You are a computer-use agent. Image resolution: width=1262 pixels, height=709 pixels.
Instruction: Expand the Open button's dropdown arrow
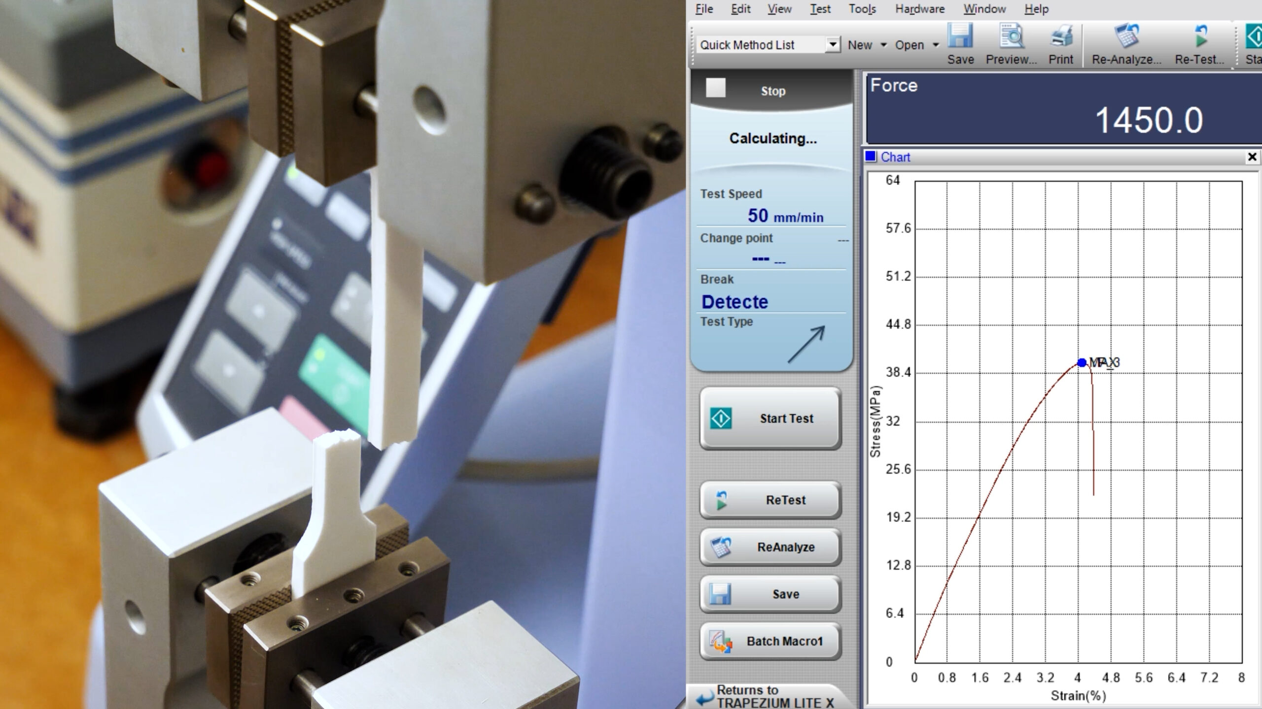(x=936, y=45)
